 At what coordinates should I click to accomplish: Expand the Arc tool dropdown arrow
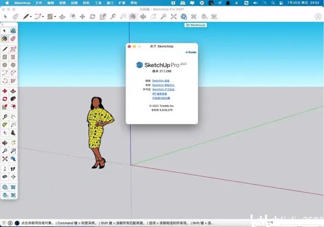(x=43, y=17)
